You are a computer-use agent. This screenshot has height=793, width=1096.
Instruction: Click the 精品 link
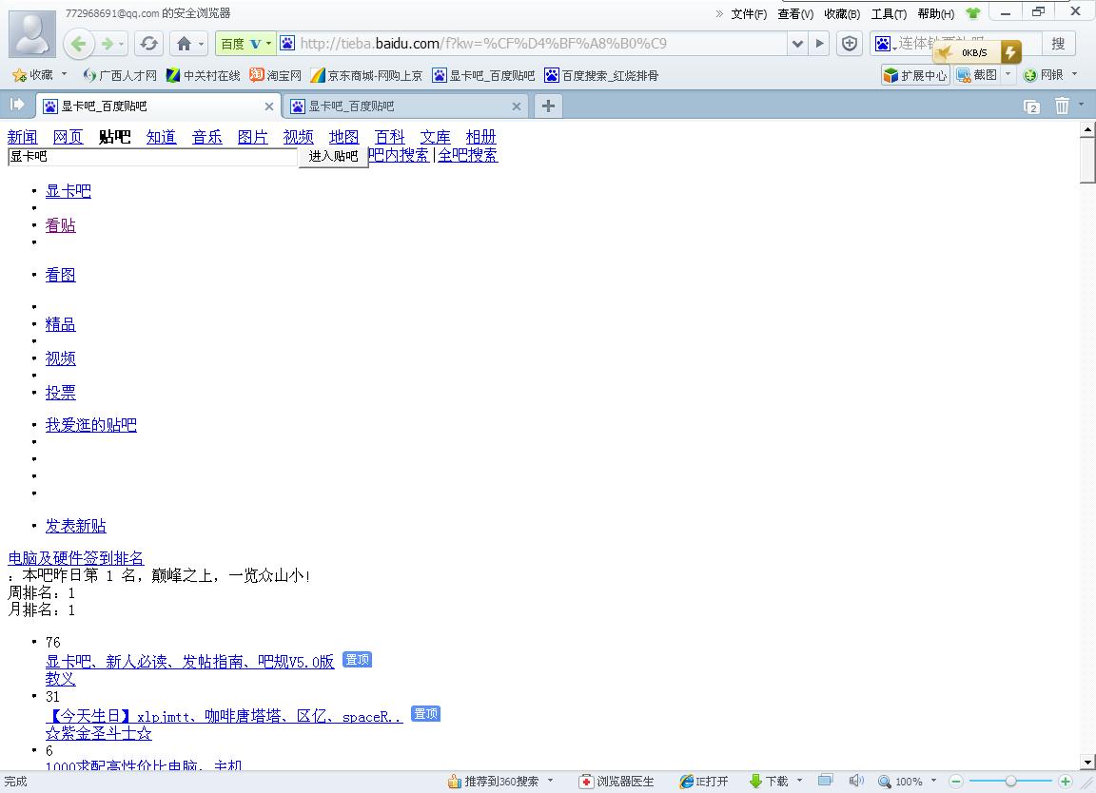60,324
